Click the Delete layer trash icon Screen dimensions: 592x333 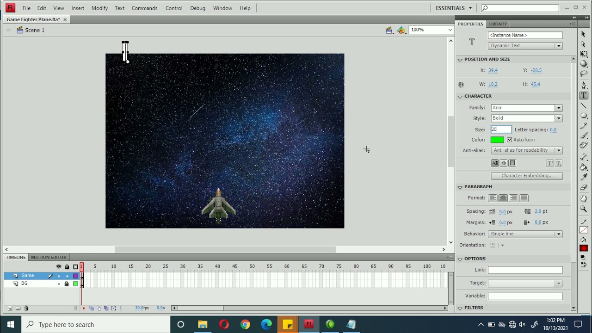click(x=26, y=308)
